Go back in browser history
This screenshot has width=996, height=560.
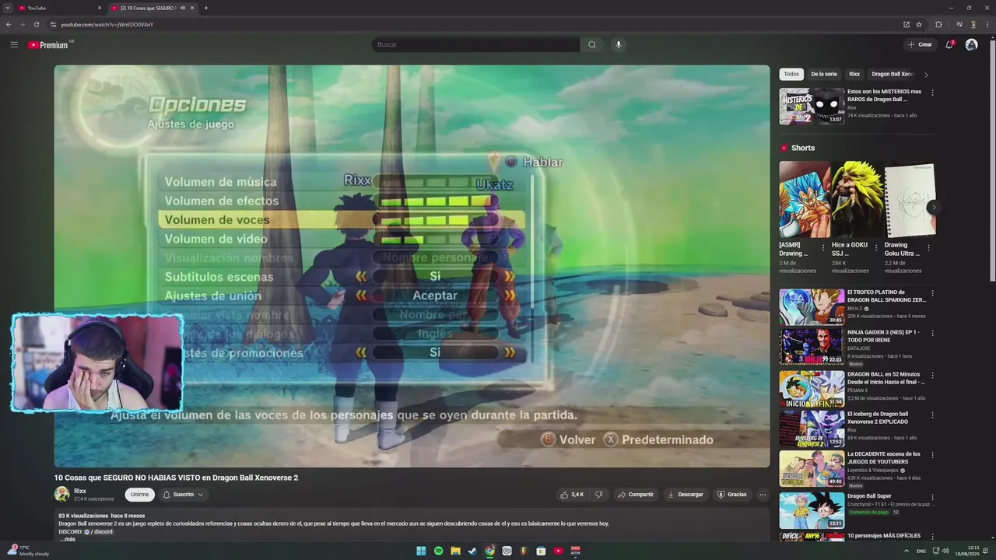pos(9,24)
